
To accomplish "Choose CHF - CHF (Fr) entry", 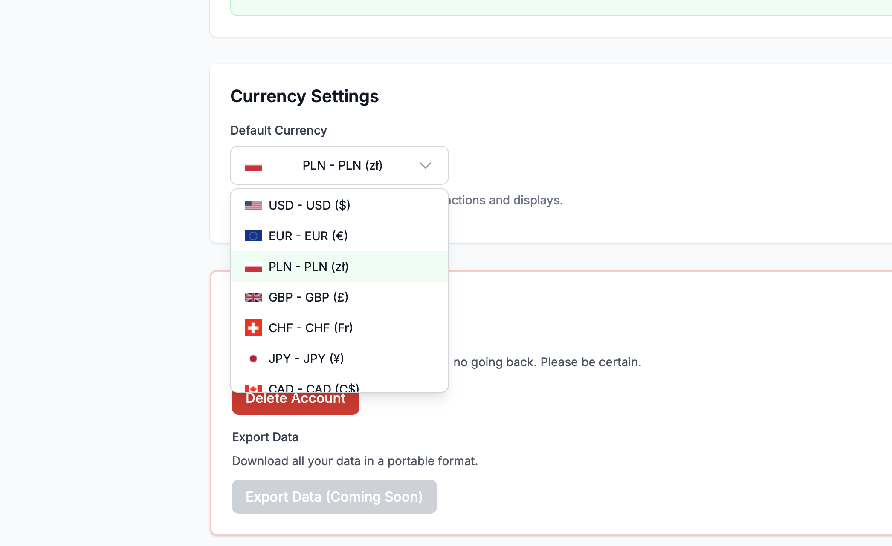I will pos(310,328).
